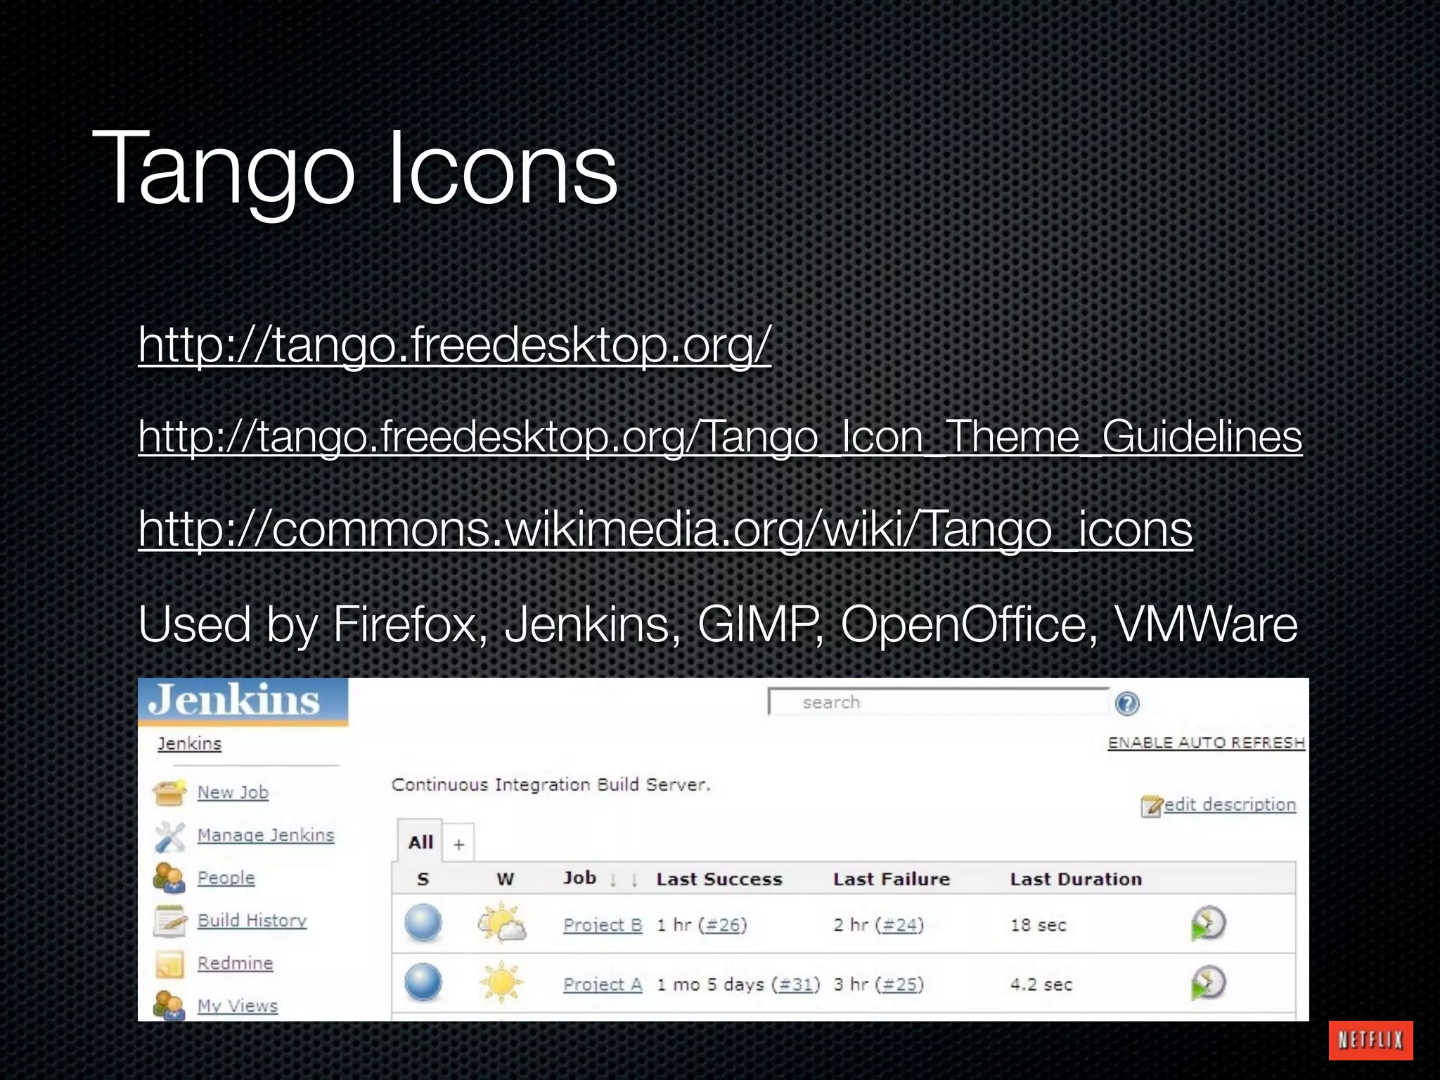Click the edit description link

(x=1230, y=804)
